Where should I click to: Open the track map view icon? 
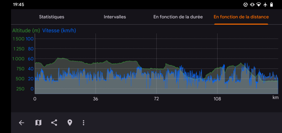pos(38,123)
